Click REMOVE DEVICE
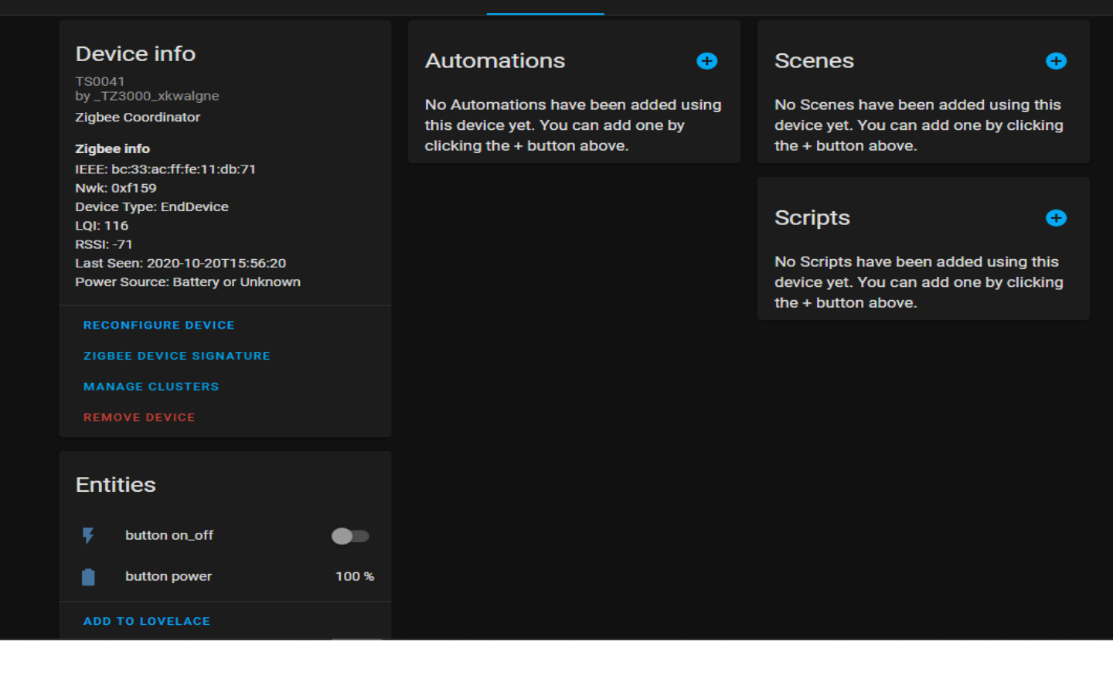This screenshot has height=696, width=1113. (139, 417)
